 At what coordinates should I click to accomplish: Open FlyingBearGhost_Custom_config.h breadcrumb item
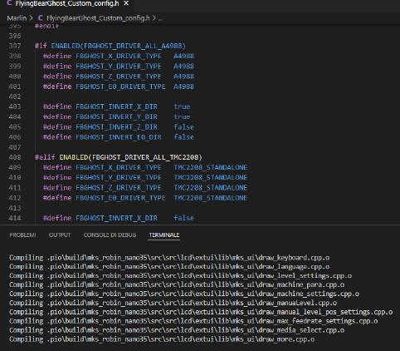click(98, 18)
